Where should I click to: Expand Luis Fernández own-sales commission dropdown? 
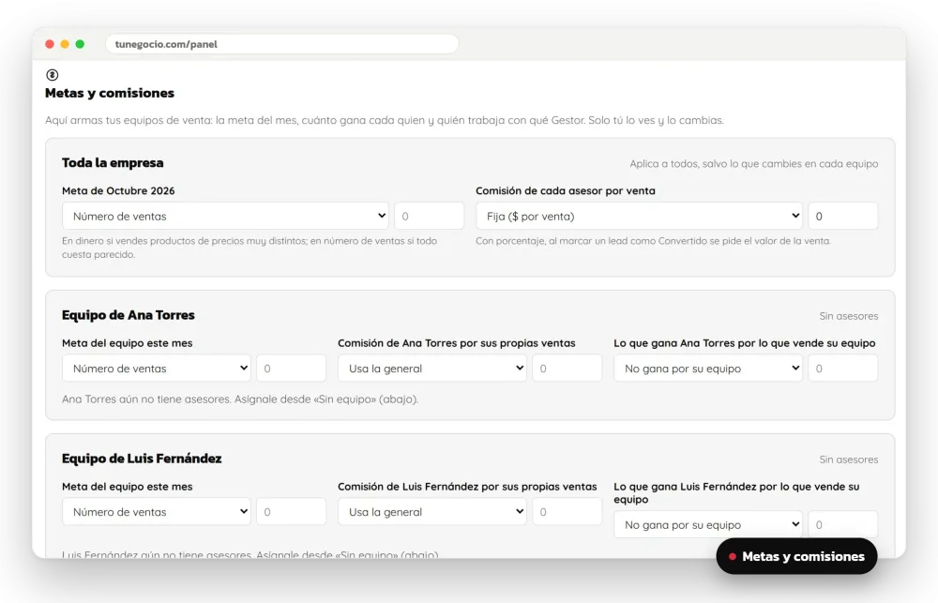pyautogui.click(x=431, y=512)
